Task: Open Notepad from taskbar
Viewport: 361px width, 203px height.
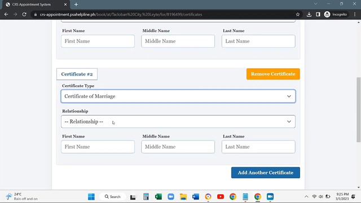Action: click(245, 197)
